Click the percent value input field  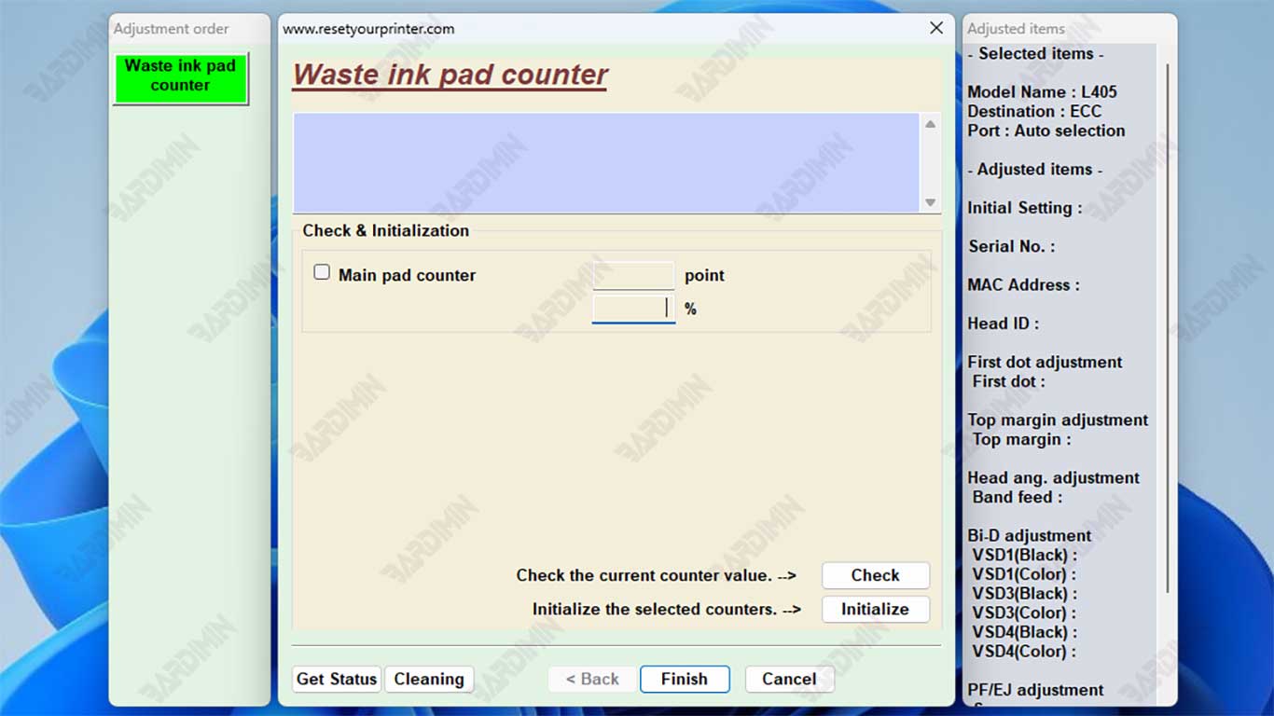point(633,309)
